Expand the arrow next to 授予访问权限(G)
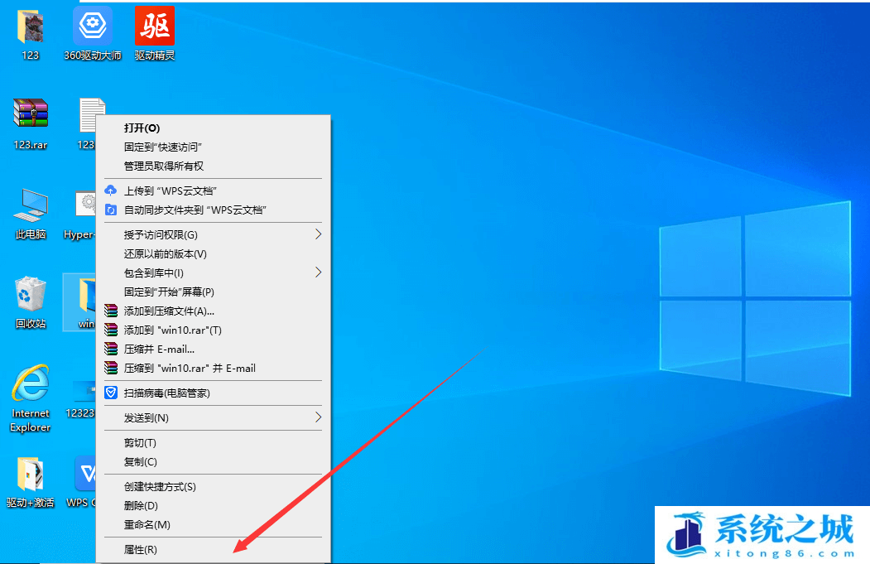The image size is (870, 564). tap(319, 234)
